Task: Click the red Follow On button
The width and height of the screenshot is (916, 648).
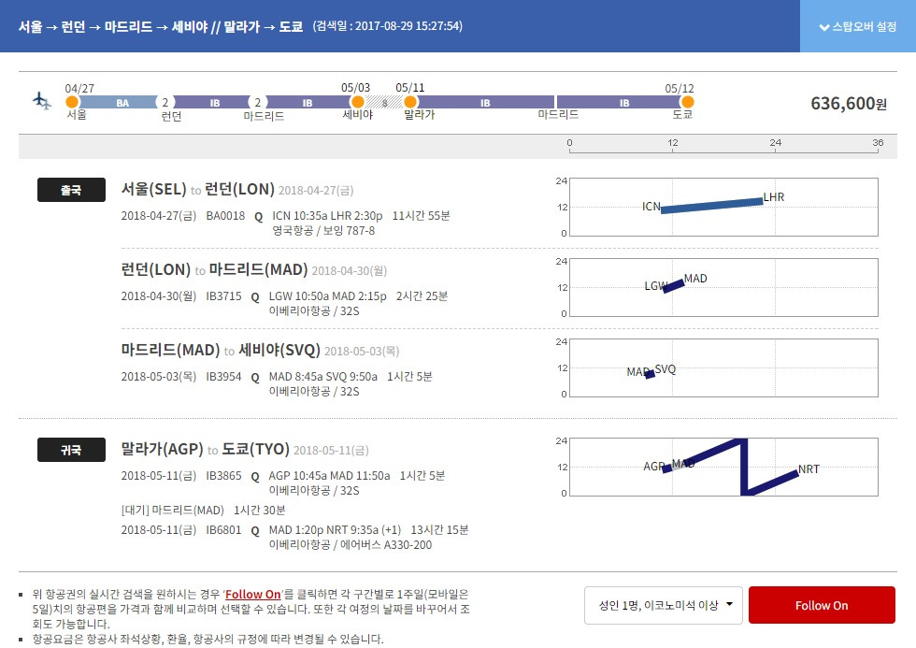Action: 822,605
